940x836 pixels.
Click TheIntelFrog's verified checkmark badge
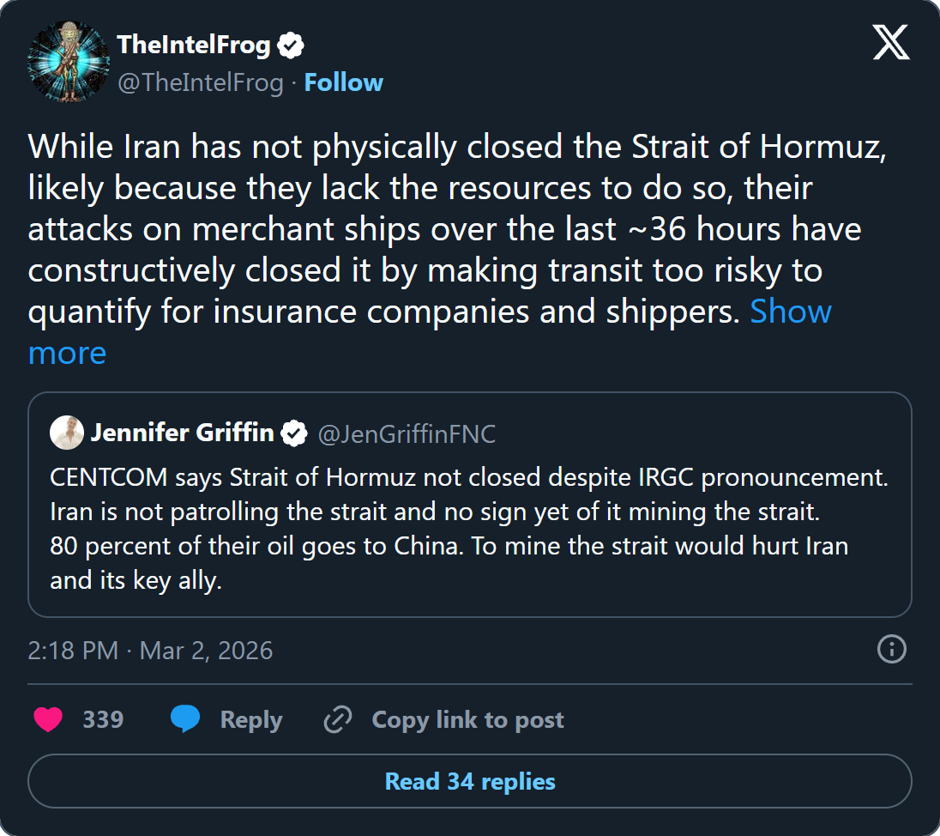pyautogui.click(x=292, y=44)
